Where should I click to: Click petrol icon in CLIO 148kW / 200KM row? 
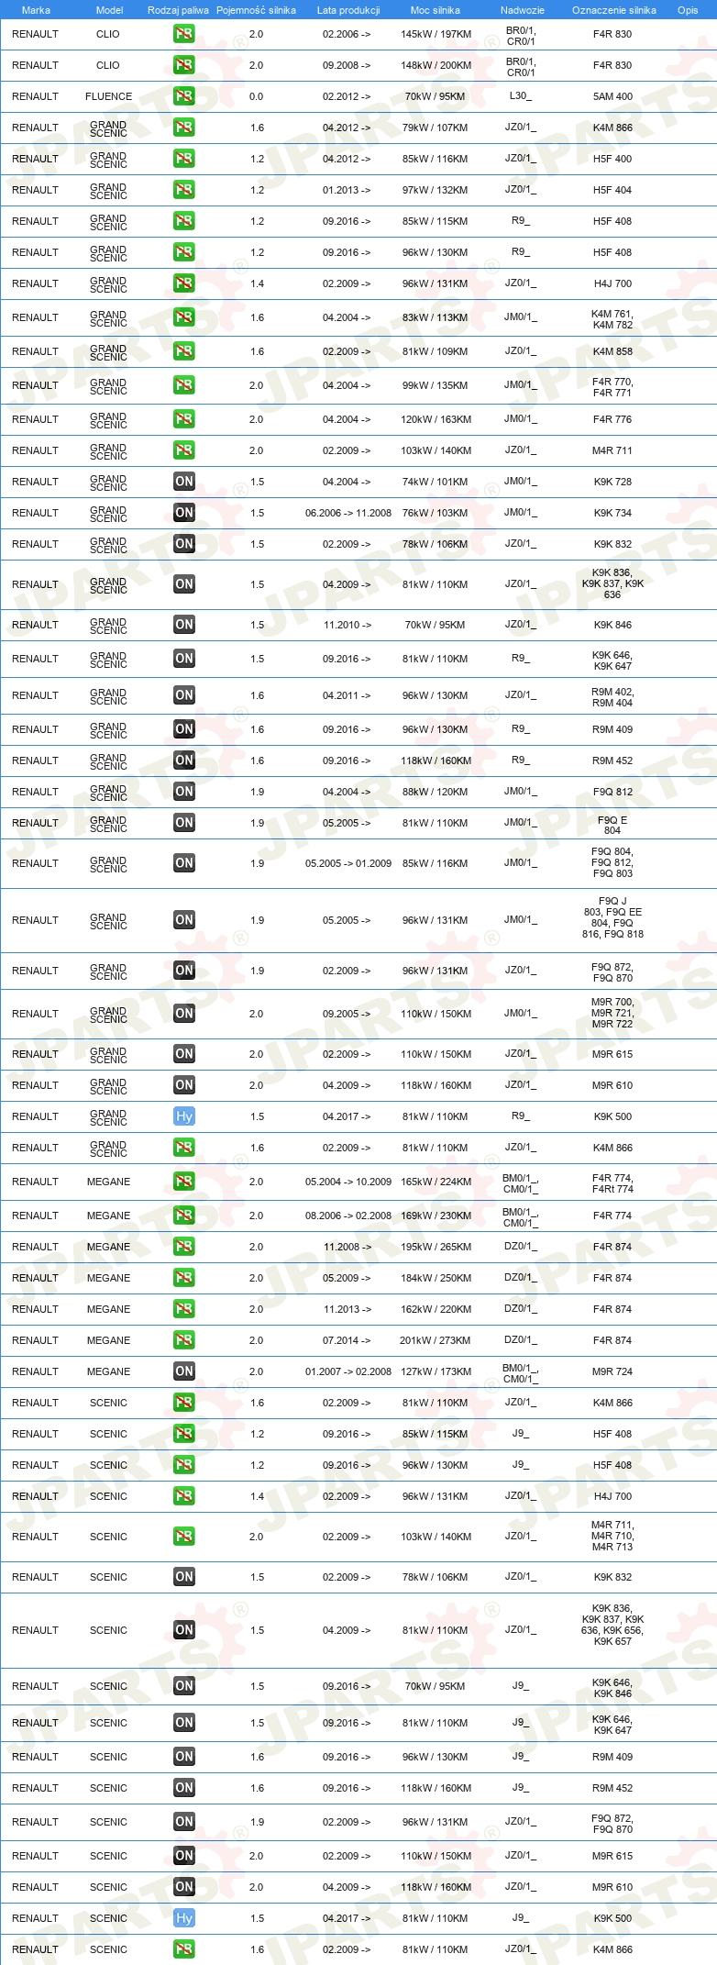click(183, 65)
